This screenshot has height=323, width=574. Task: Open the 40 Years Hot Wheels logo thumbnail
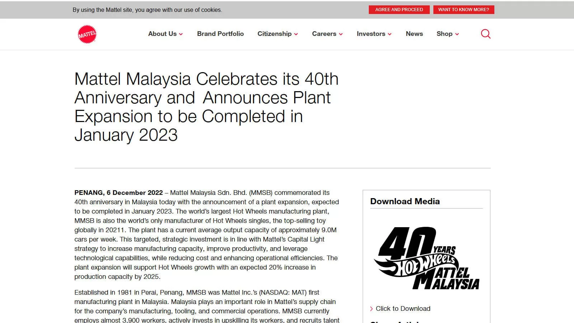coord(427,258)
